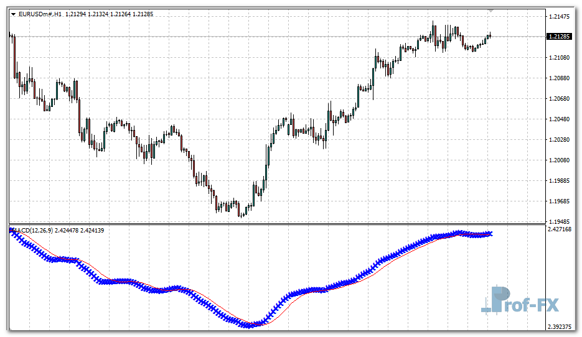The height and width of the screenshot is (337, 582).
Task: Click the 1.19485 price scale label
Action: [560, 221]
